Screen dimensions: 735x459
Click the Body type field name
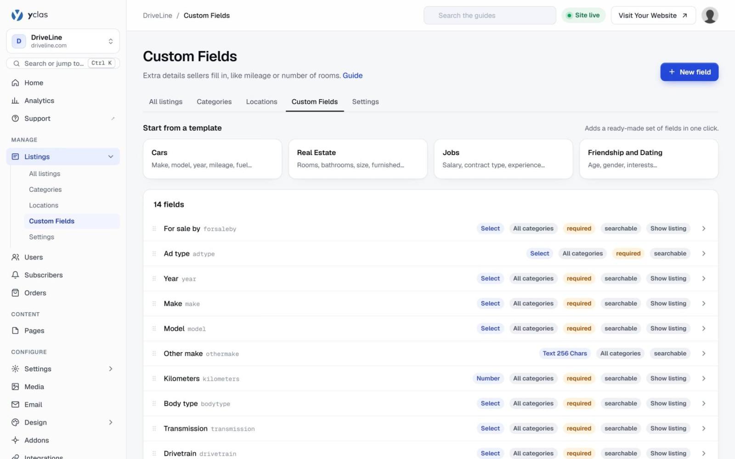[181, 403]
